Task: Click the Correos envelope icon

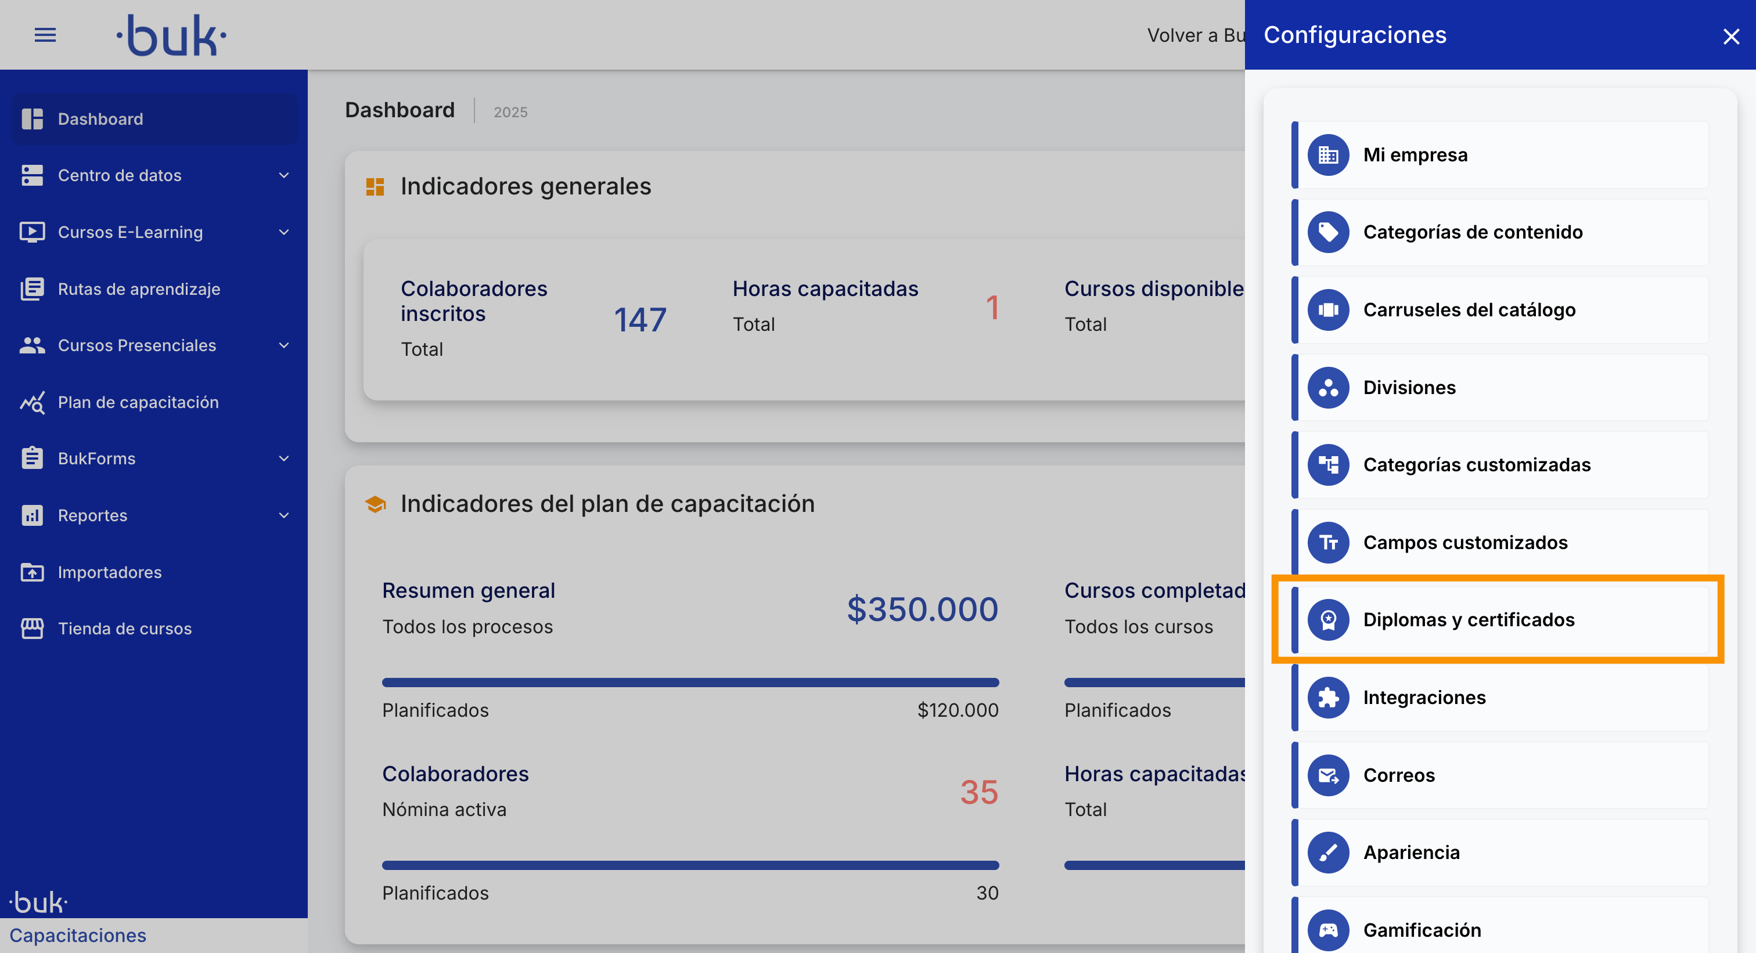Action: [x=1327, y=775]
